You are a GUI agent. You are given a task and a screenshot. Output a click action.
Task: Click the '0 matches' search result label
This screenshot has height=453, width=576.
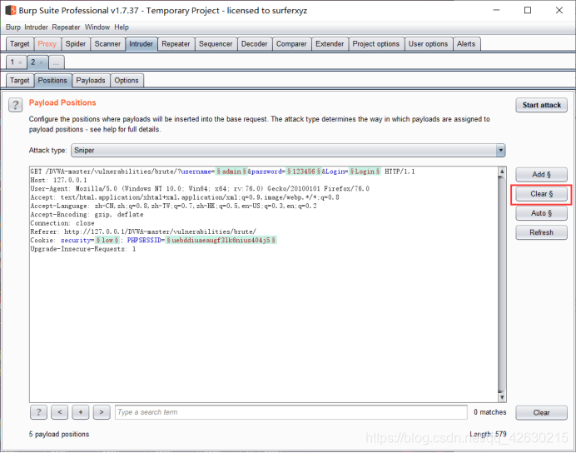click(489, 412)
